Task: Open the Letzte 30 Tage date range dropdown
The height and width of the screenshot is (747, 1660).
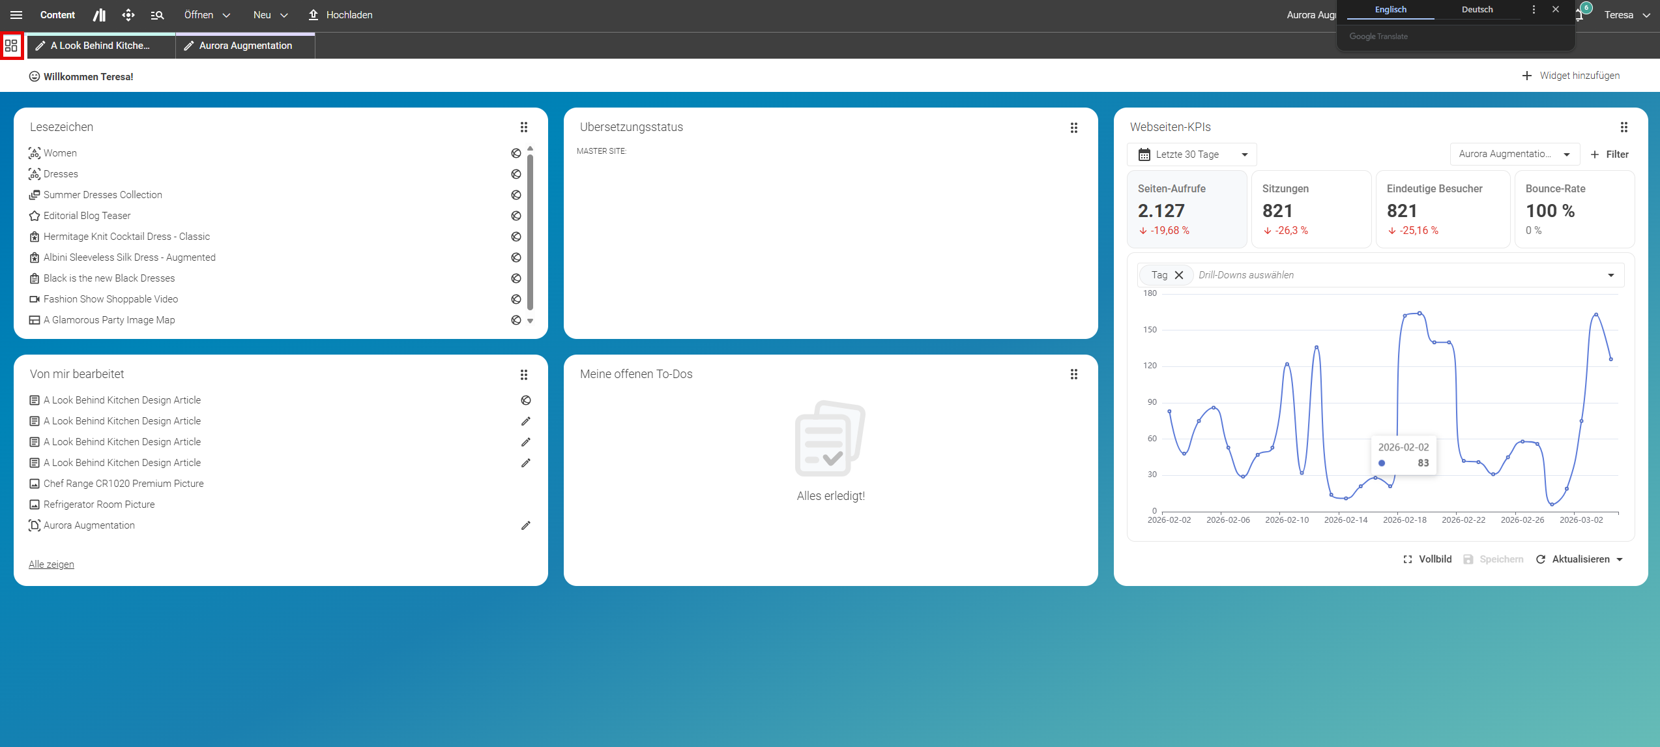Action: pos(1192,154)
